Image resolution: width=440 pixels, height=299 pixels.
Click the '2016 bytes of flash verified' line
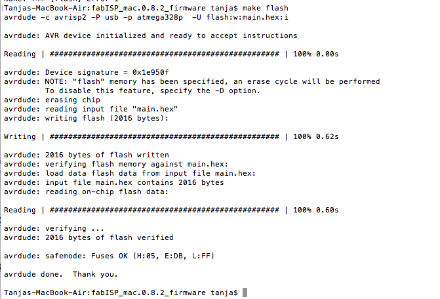pyautogui.click(x=89, y=237)
